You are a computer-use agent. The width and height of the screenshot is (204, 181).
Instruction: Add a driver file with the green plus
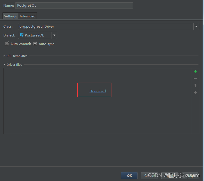coord(195,72)
